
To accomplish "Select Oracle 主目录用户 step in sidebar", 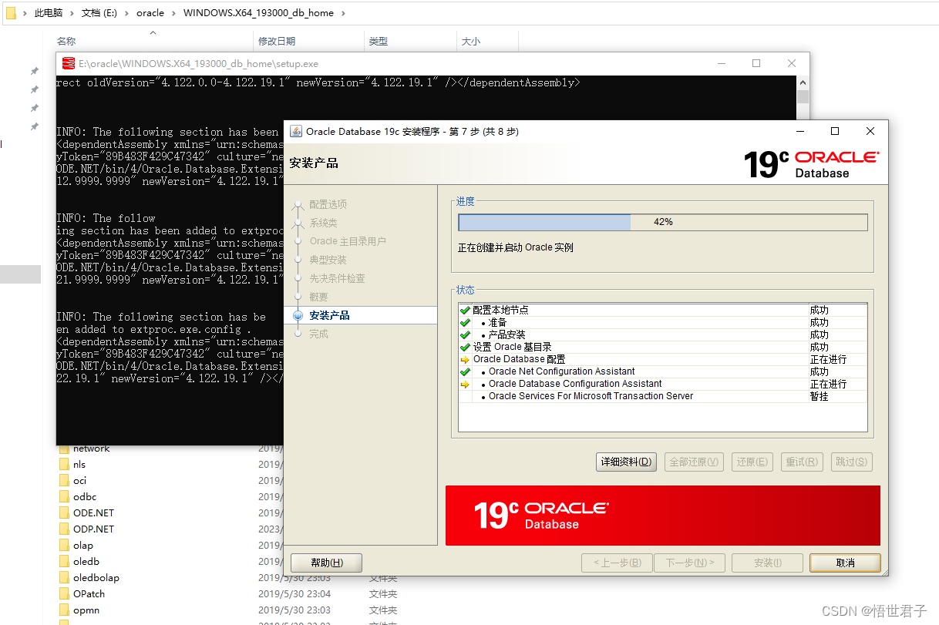I will [x=348, y=241].
